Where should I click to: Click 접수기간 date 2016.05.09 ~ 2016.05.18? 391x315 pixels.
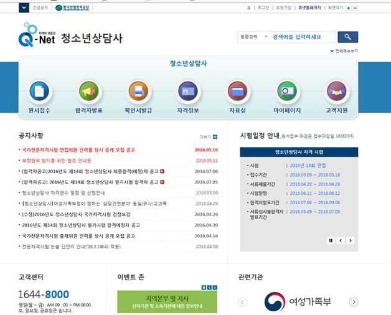314,175
